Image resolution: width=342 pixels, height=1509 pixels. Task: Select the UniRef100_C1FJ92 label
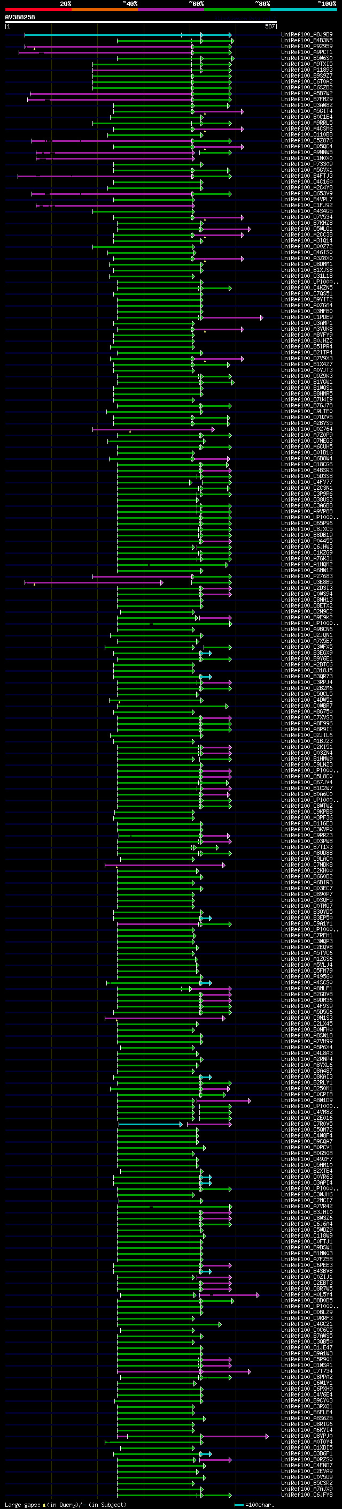click(x=307, y=205)
